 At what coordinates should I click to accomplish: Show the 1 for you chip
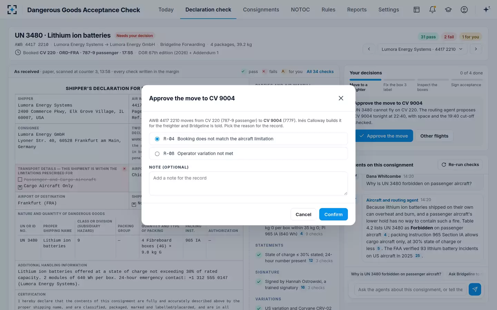[x=470, y=37]
